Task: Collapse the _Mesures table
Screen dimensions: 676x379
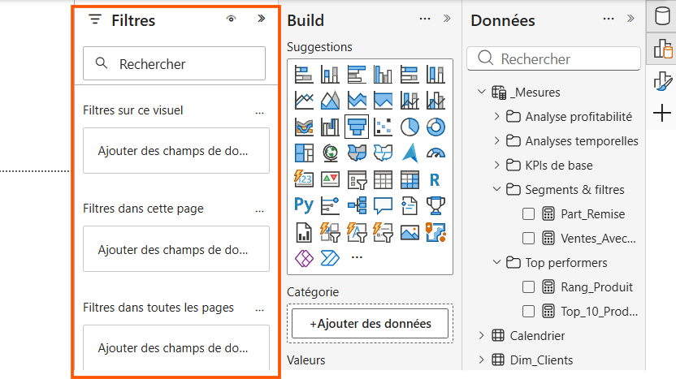Action: point(482,92)
